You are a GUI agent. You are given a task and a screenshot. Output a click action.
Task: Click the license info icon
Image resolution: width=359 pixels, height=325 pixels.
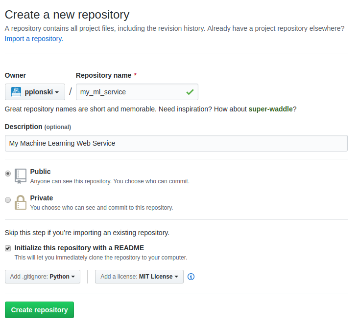tap(191, 277)
